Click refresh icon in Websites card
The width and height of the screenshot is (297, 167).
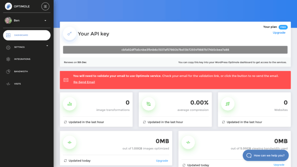tap(223, 122)
